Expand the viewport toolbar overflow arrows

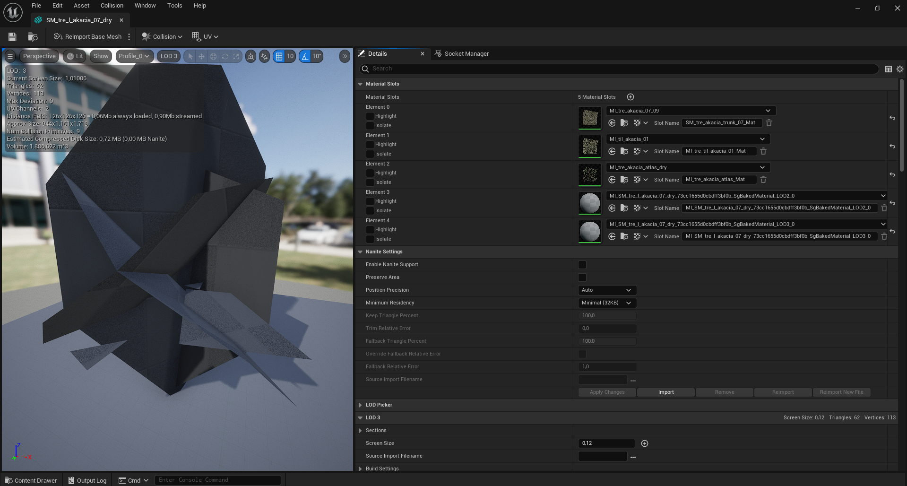(x=345, y=56)
